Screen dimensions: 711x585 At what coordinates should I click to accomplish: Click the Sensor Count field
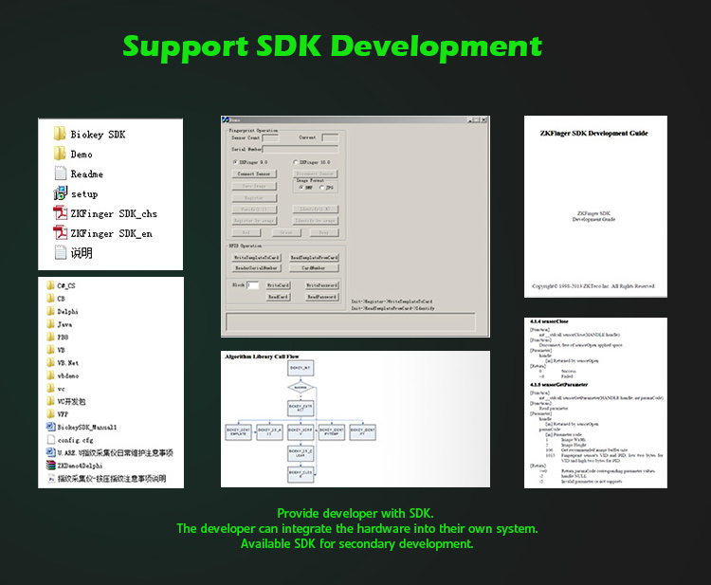coord(270,137)
